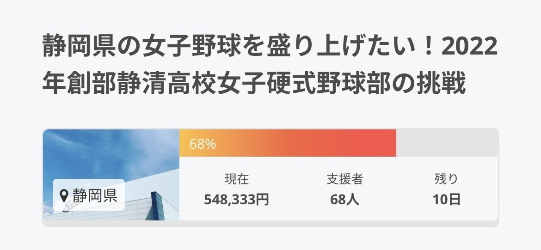Open the project thumbnail's blue sky area

[111, 148]
